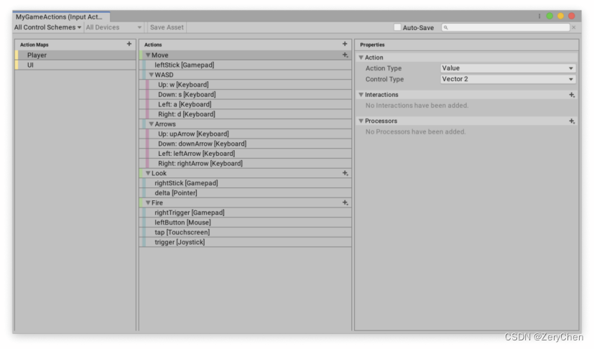The height and width of the screenshot is (349, 594).
Task: Add a new action with Actions plus icon
Action: click(x=345, y=44)
